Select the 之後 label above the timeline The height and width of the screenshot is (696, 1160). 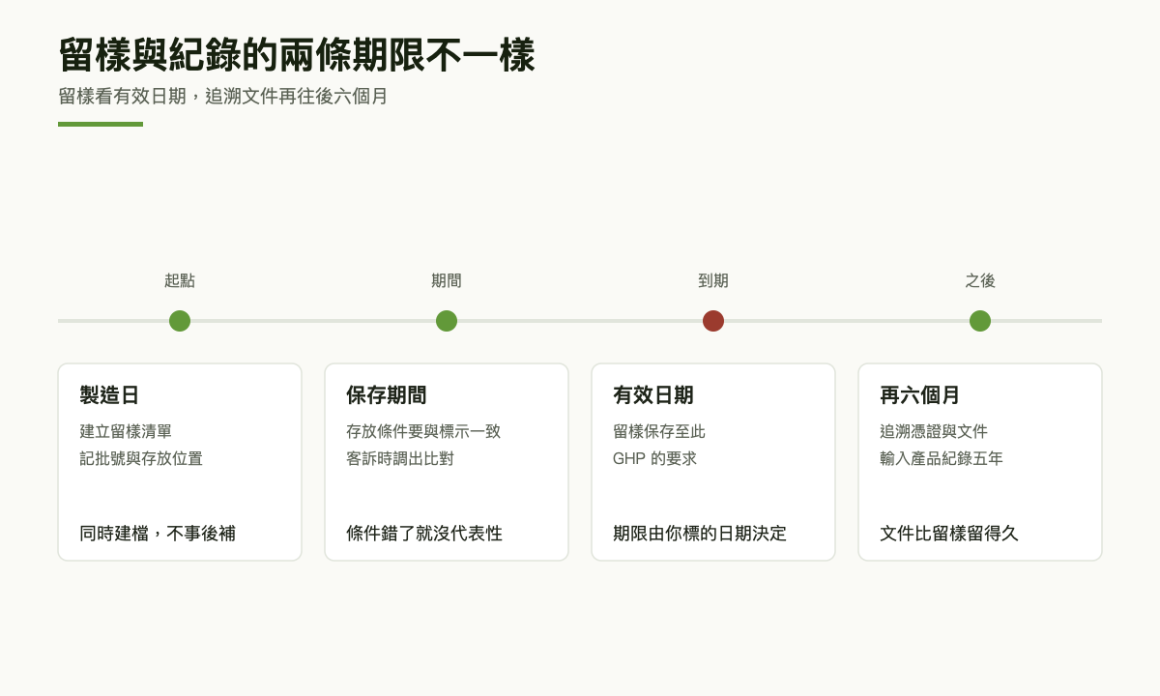coord(980,280)
